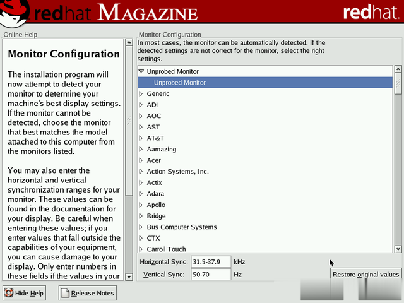Click the lifebuoy icon on Hide Help
This screenshot has width=404, height=303.
click(x=8, y=293)
